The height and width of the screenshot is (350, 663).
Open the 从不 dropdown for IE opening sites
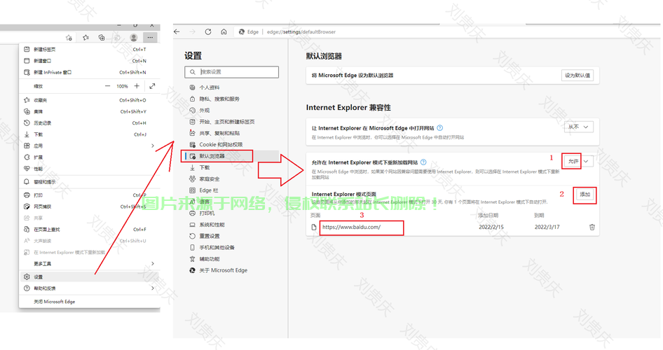pos(578,127)
